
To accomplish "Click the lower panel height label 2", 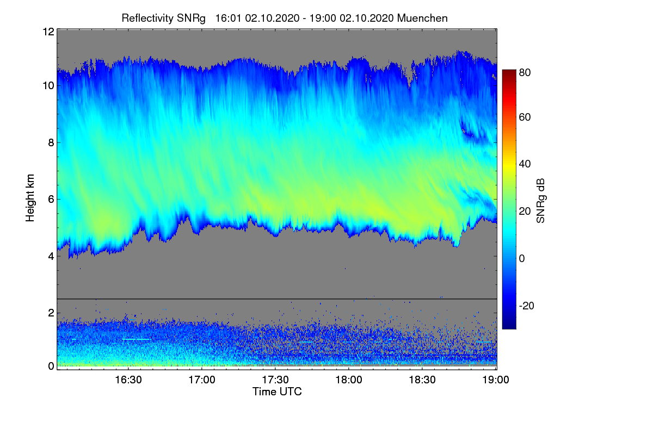I will (x=50, y=312).
